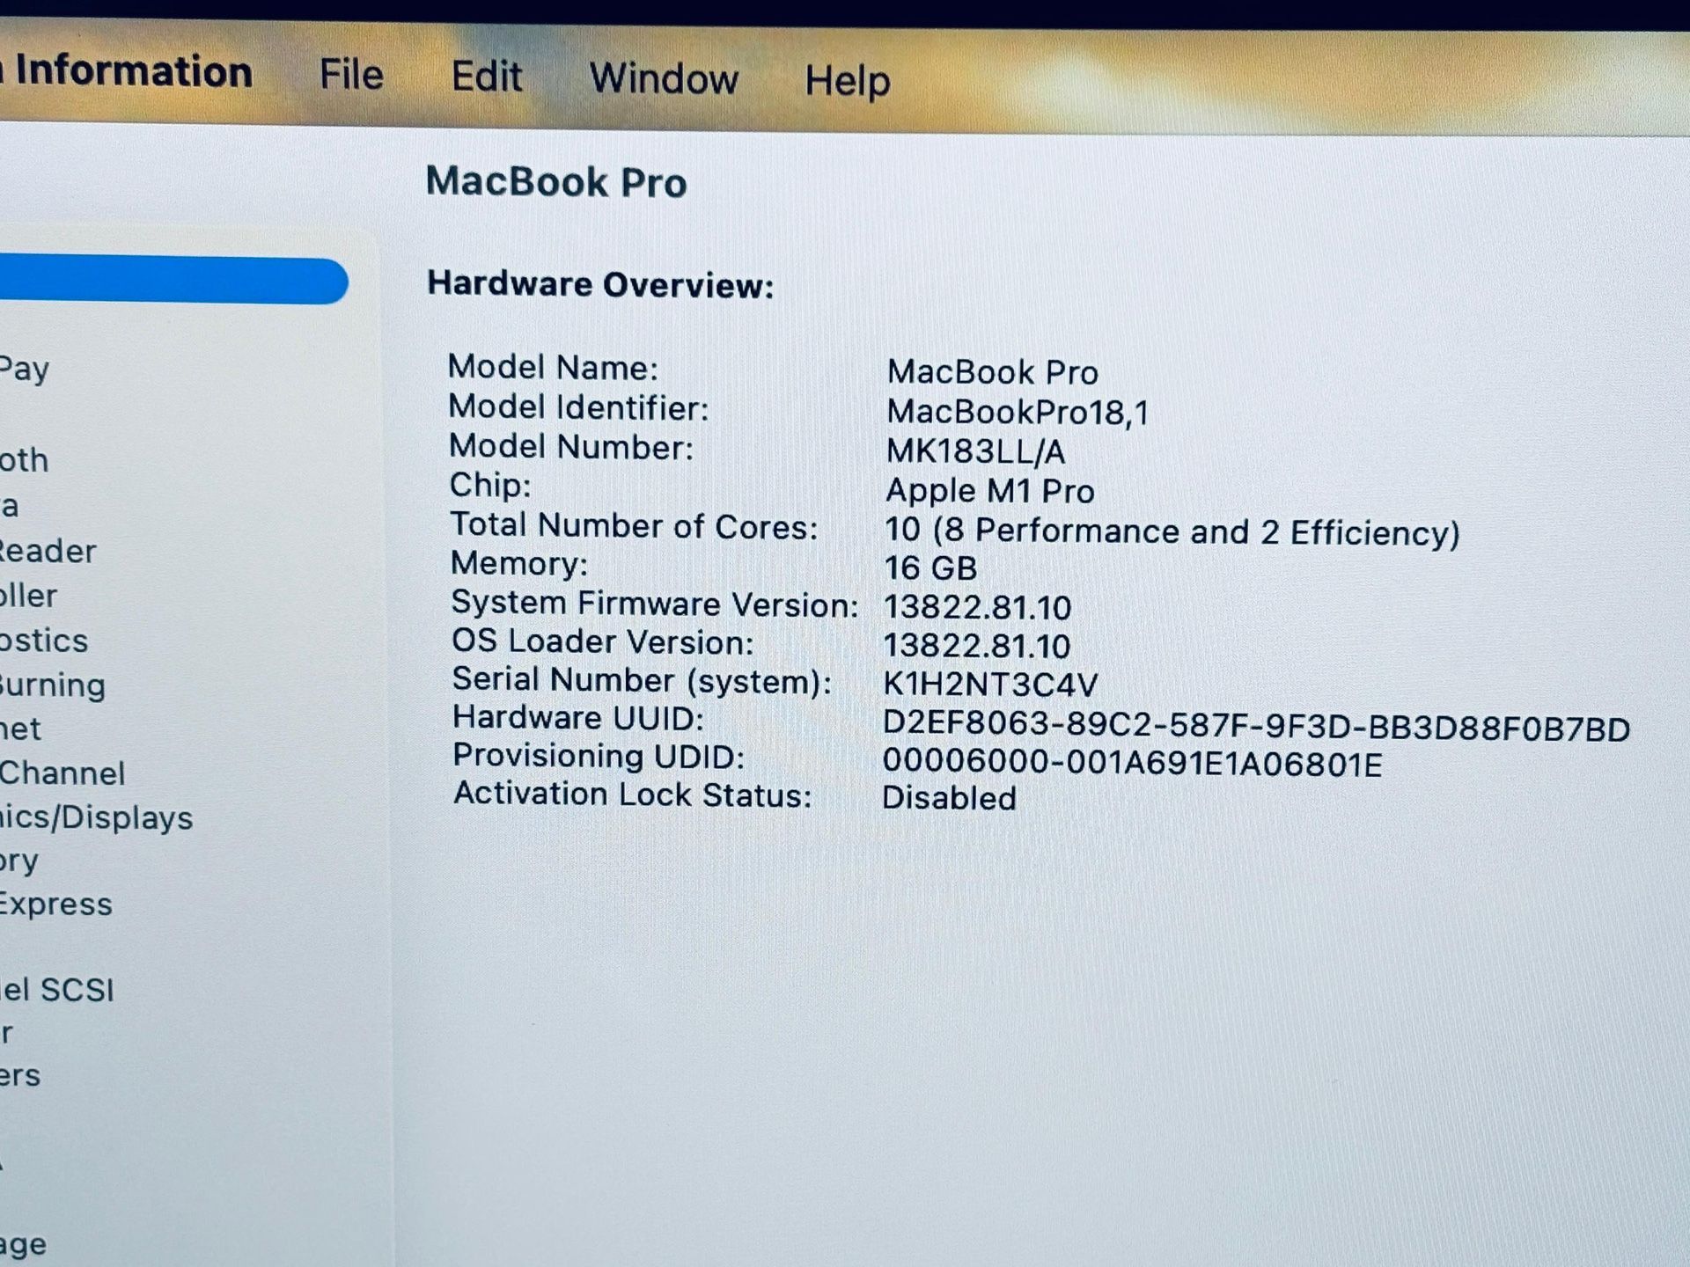Click the Activation Lock Status value Disabled
This screenshot has width=1690, height=1267.
[949, 798]
